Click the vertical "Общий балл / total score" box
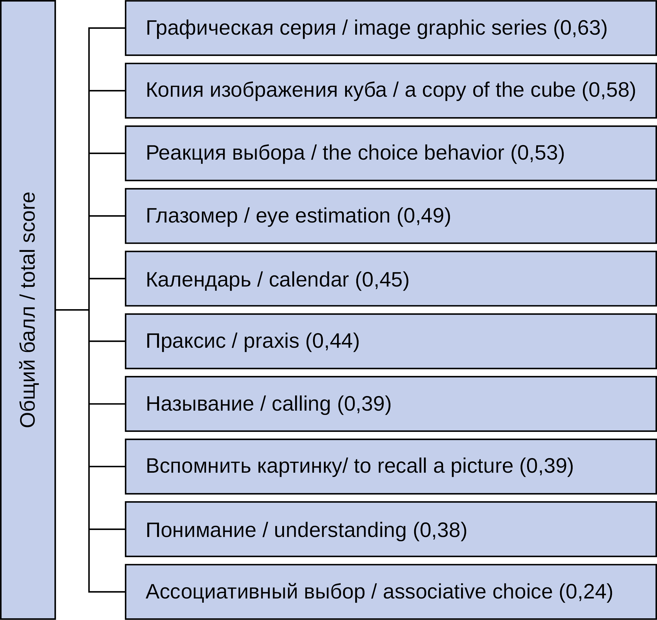Screen dimensions: 657x620 point(28,310)
